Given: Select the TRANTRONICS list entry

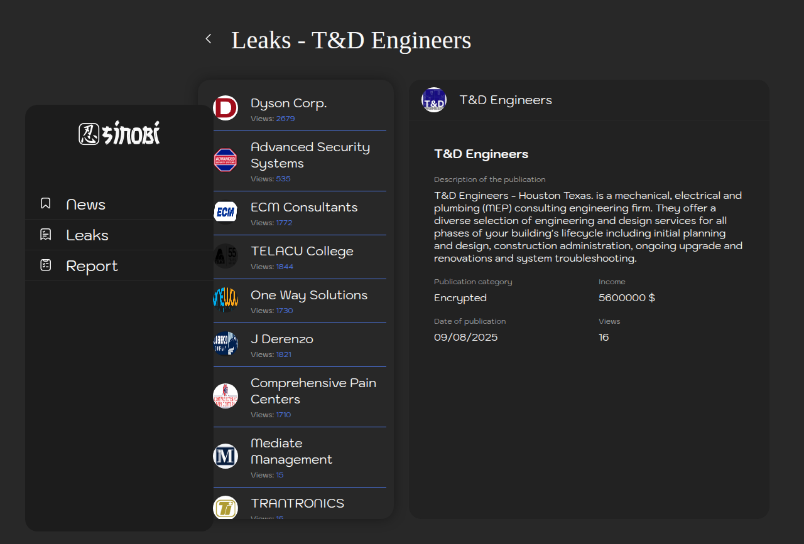Looking at the screenshot, I should click(297, 504).
